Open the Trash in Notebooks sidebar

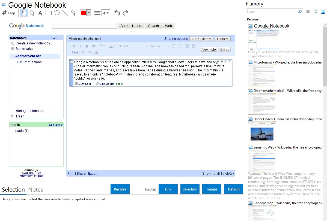pyautogui.click(x=20, y=116)
